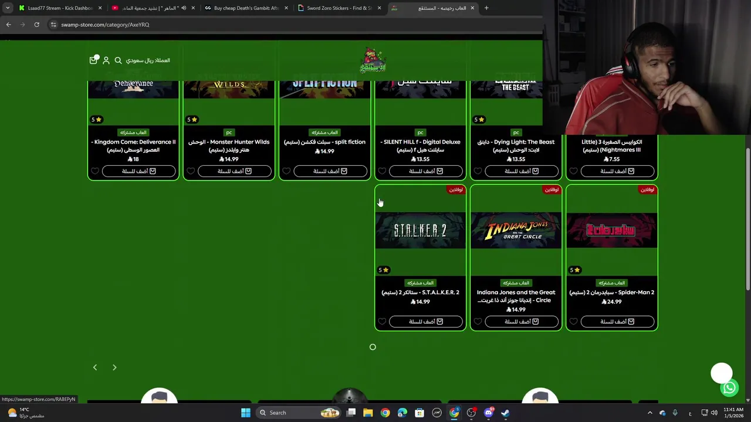This screenshot has height=422, width=751.
Task: Toggle the wishlist heart for S.T.A.L.K.E.R. 2
Action: [x=382, y=321]
